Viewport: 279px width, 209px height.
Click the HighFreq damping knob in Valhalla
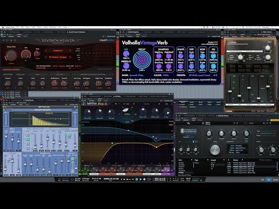point(159,56)
